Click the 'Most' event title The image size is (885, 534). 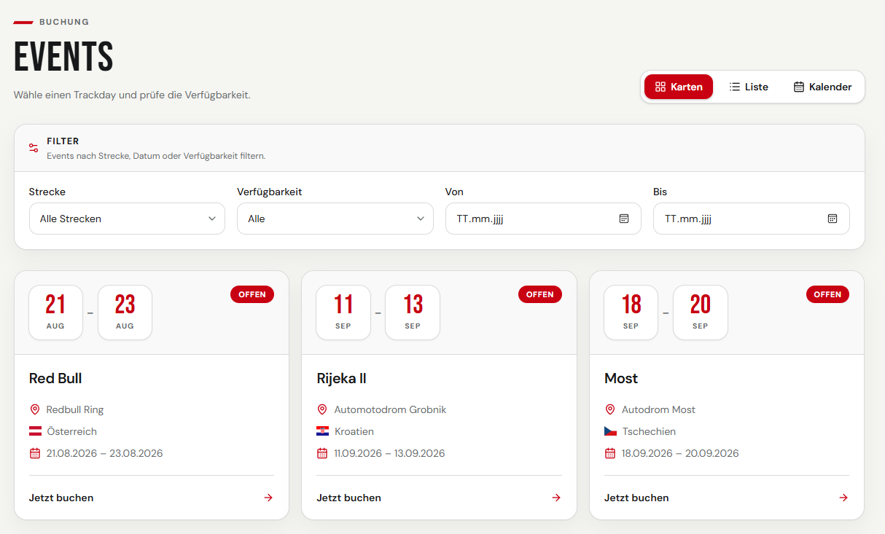pyautogui.click(x=621, y=379)
